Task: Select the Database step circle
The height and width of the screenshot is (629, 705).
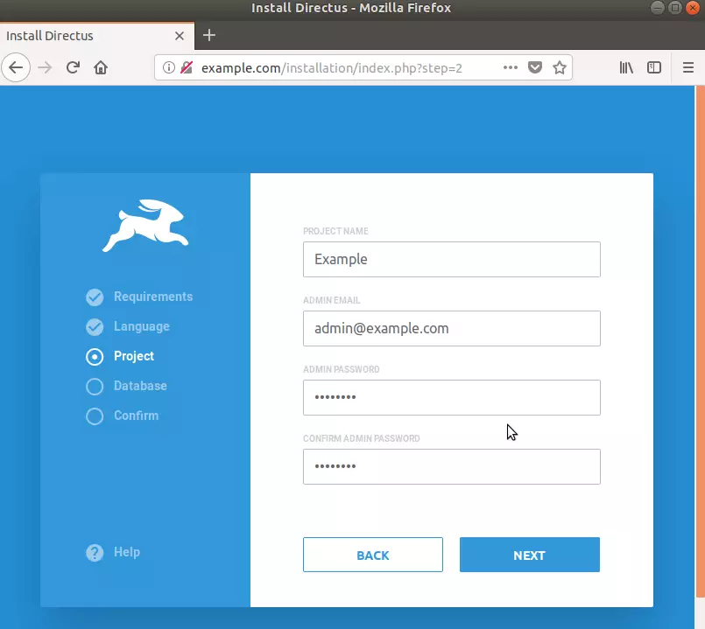Action: coord(95,387)
